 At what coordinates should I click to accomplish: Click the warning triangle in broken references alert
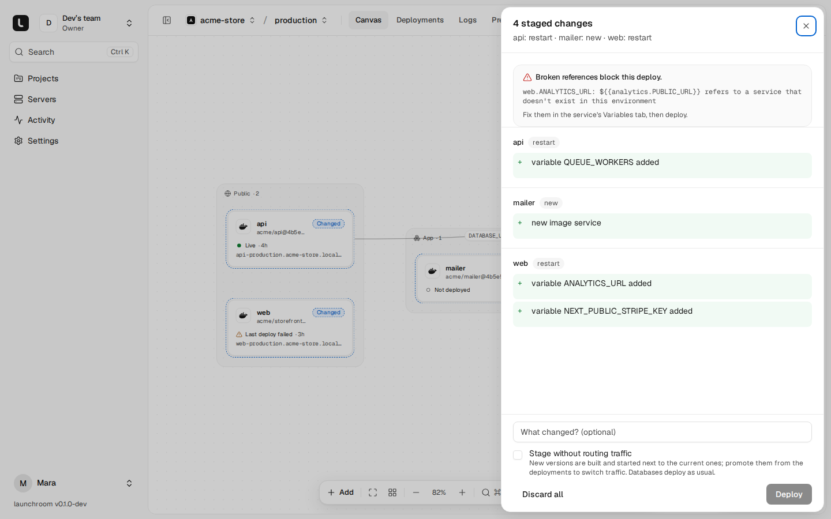(x=527, y=77)
